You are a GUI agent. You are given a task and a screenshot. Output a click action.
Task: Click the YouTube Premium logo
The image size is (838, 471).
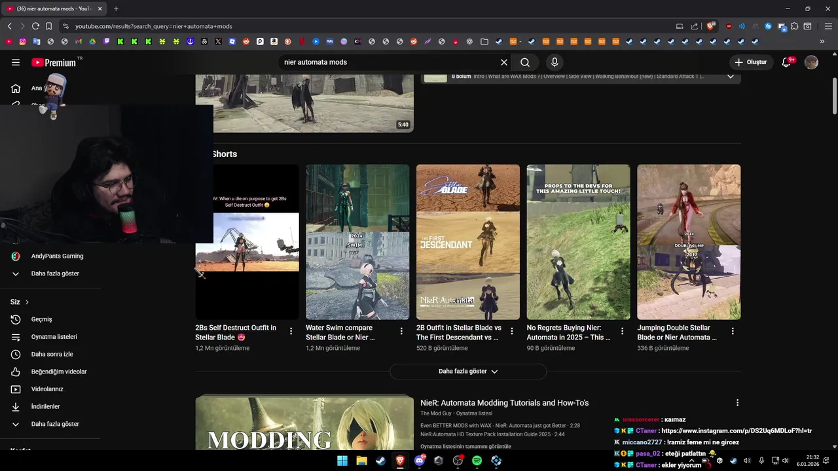[x=54, y=63]
